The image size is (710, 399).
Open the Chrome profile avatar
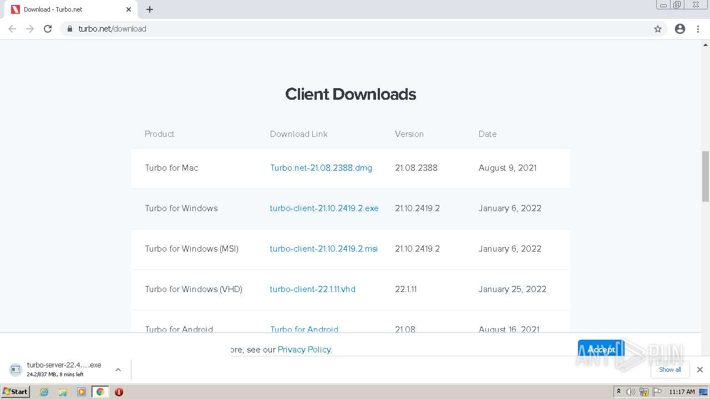pyautogui.click(x=680, y=29)
